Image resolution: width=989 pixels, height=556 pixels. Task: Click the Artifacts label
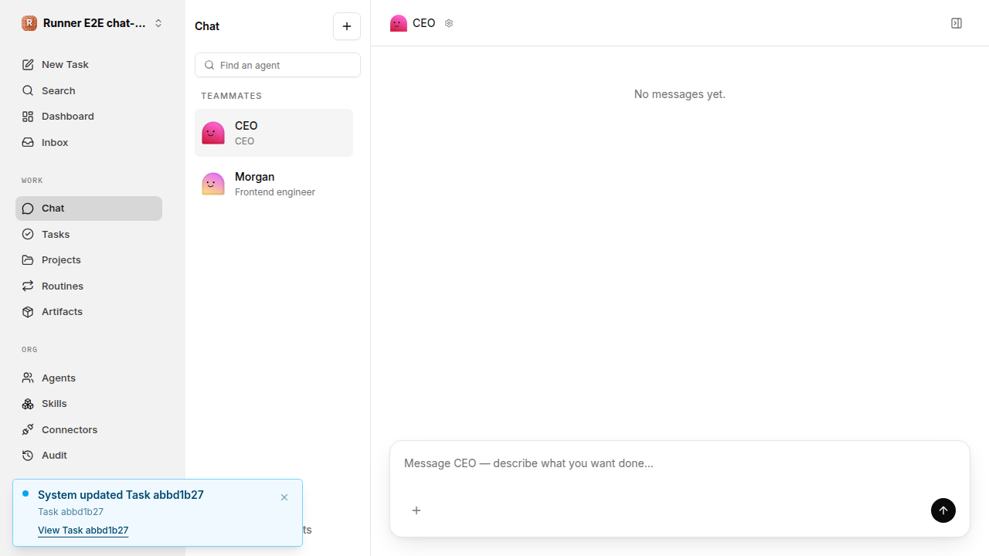tap(62, 312)
